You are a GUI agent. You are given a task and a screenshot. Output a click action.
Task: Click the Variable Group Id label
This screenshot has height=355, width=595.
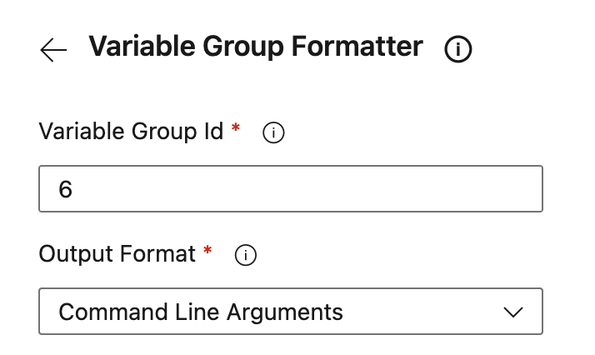point(131,132)
